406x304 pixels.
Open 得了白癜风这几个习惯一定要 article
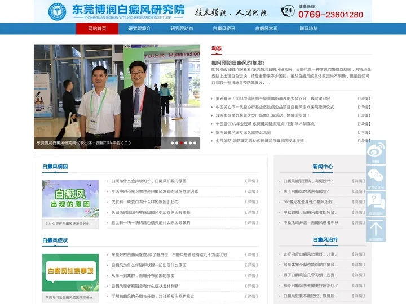311,275
